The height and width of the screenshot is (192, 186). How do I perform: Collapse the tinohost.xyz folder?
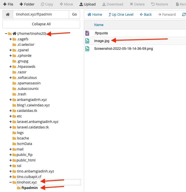coord(11,182)
